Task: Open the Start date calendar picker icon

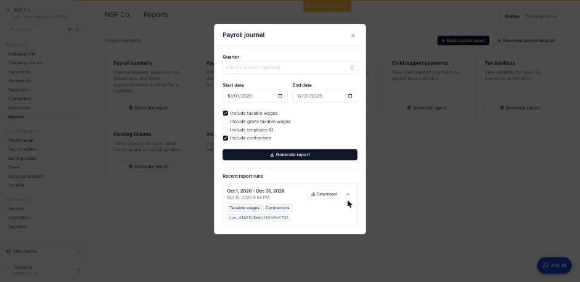Action: pyautogui.click(x=280, y=96)
